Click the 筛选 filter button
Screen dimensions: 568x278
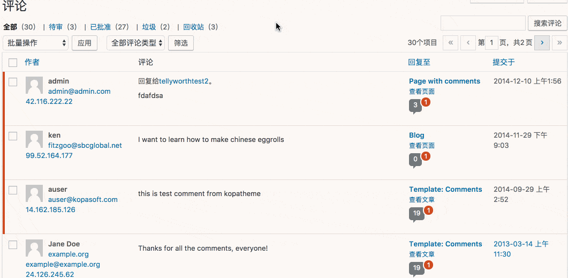coord(180,43)
